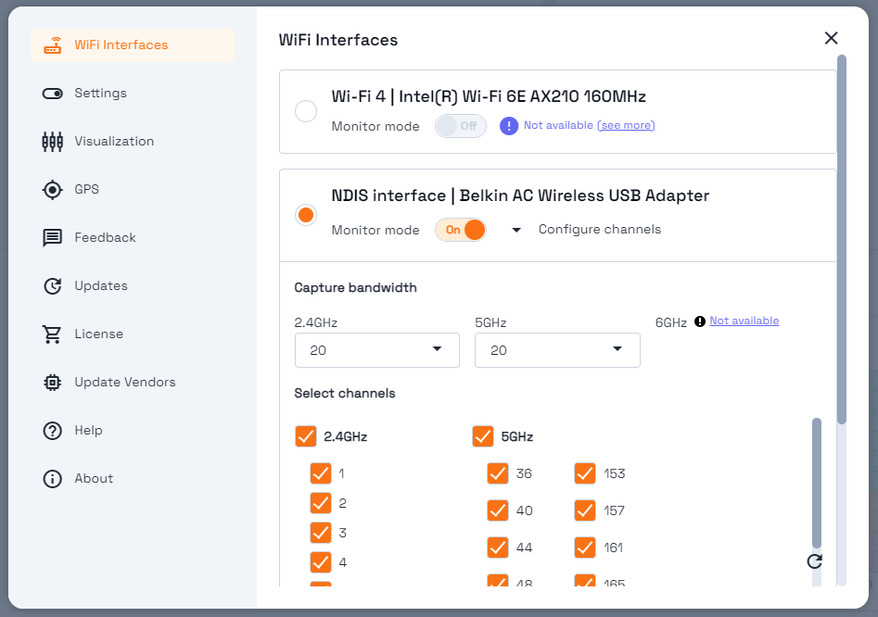Click the channel list inner scrollbar
Image resolution: width=878 pixels, height=617 pixels.
(817, 483)
